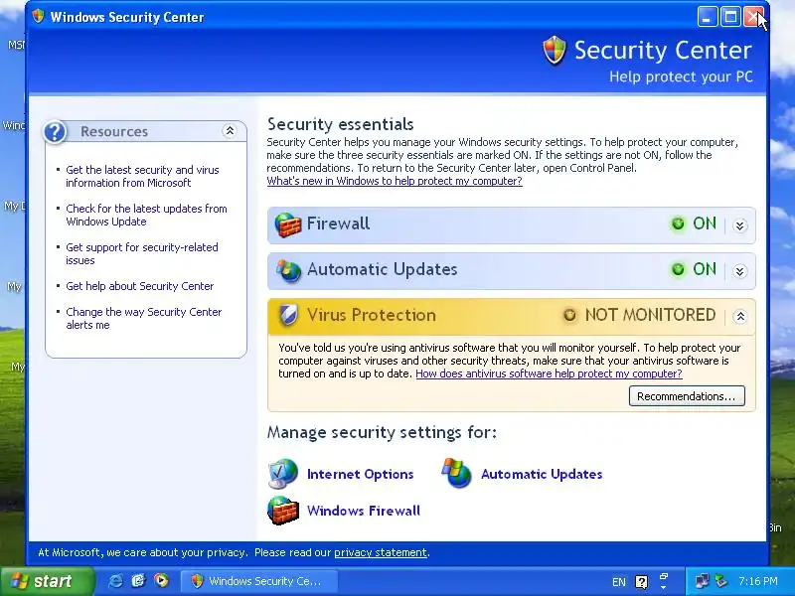Click the Recommendations button
The image size is (795, 596).
pyautogui.click(x=687, y=395)
